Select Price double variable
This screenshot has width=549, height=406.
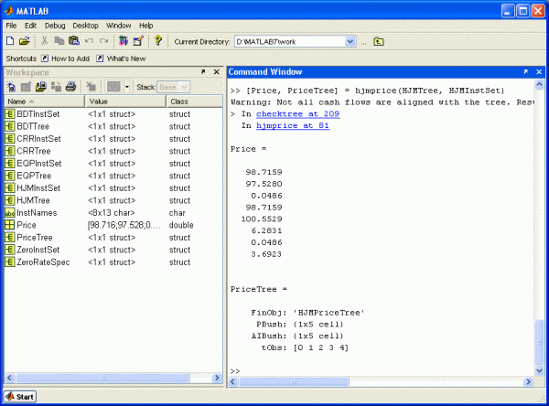(x=113, y=225)
